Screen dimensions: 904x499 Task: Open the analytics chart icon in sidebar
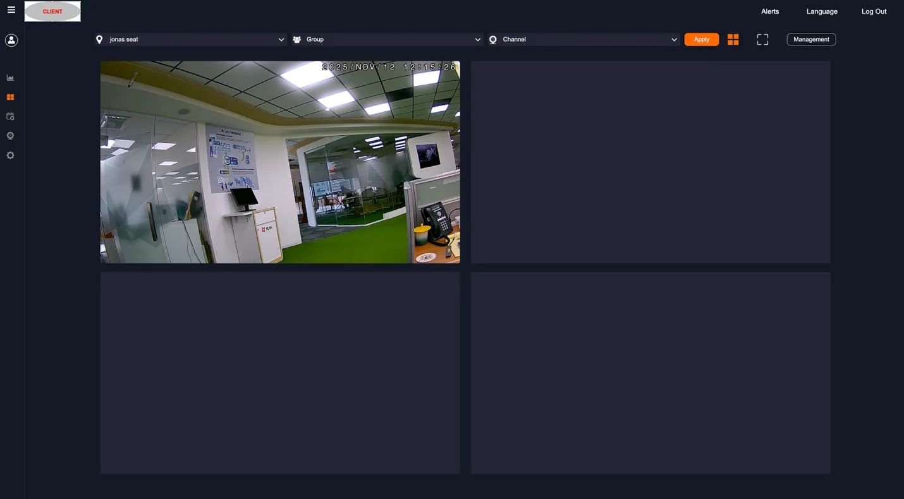[x=10, y=77]
